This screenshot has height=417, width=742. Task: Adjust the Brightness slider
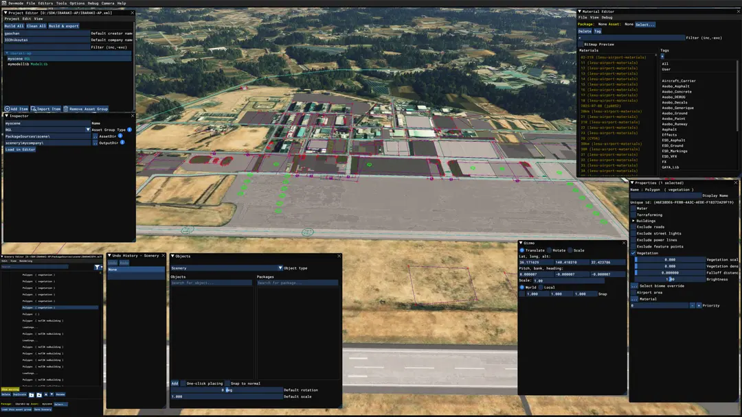[670, 279]
